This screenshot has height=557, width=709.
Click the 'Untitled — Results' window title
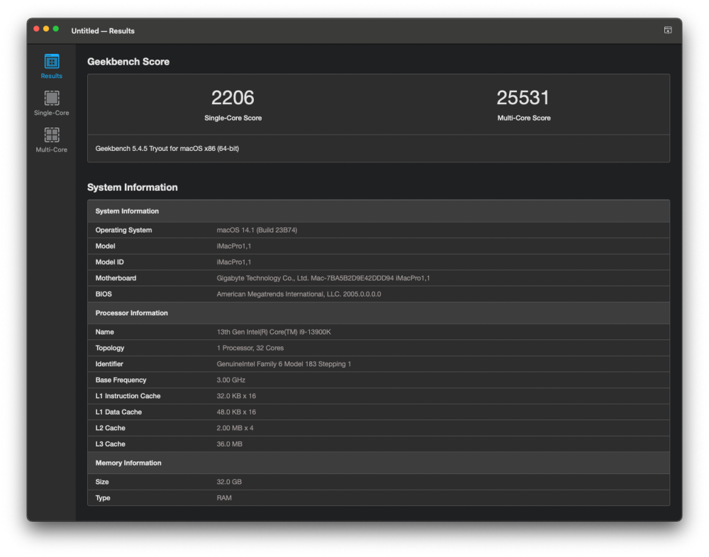click(103, 30)
